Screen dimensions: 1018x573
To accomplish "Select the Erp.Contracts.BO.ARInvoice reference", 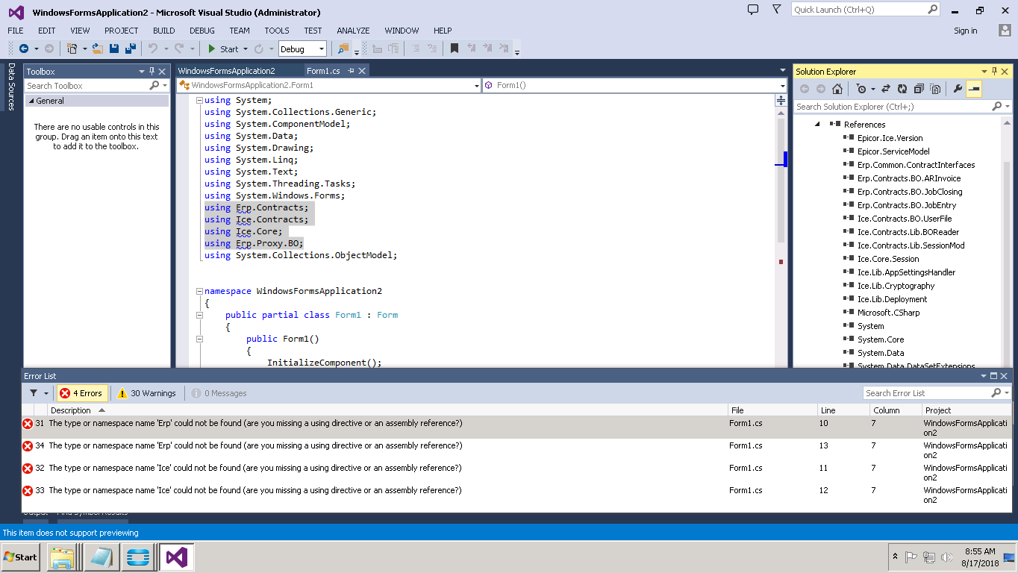I will coord(909,178).
